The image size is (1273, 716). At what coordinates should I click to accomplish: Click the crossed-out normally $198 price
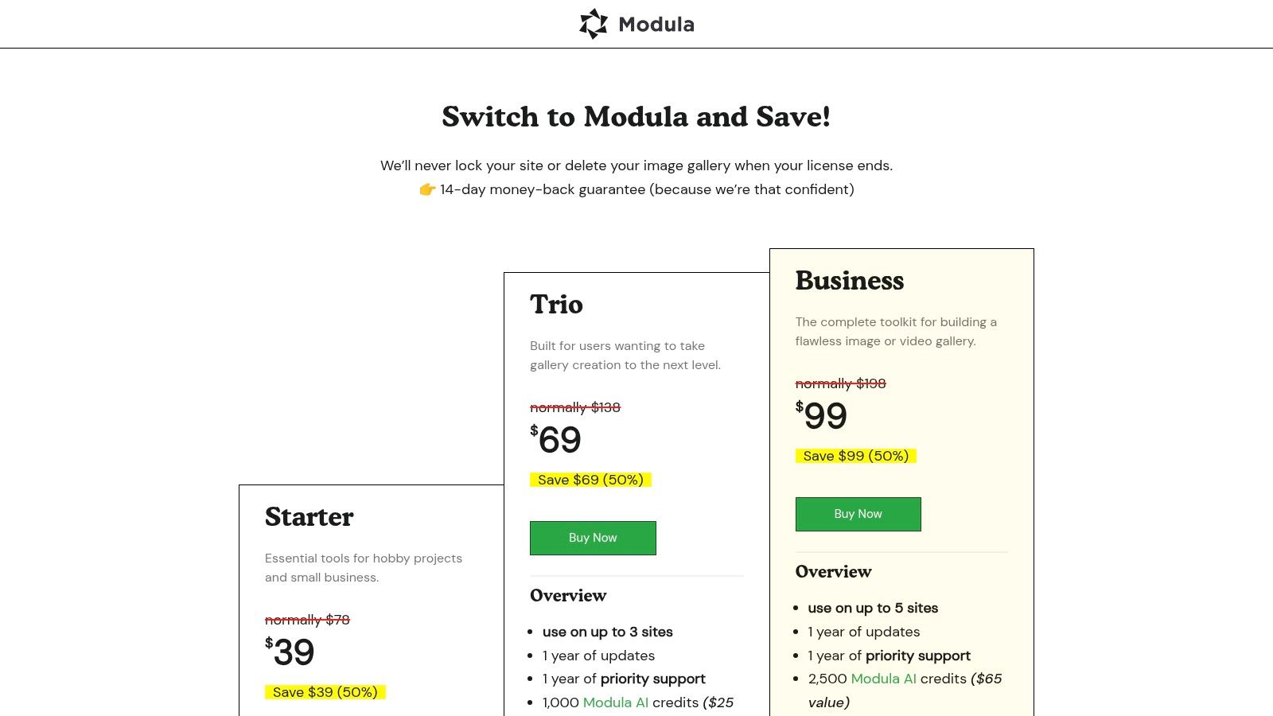(x=841, y=383)
